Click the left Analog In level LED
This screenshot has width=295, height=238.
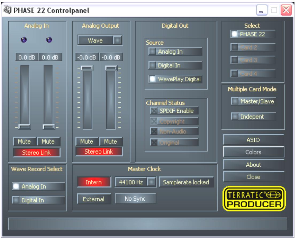click(x=24, y=40)
